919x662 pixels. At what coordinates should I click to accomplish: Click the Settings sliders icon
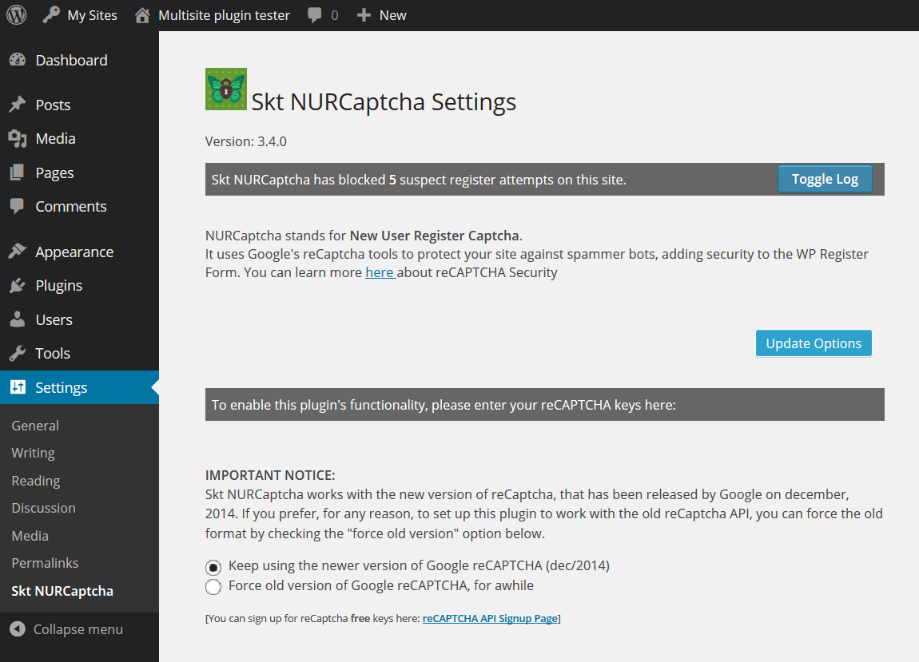point(18,386)
